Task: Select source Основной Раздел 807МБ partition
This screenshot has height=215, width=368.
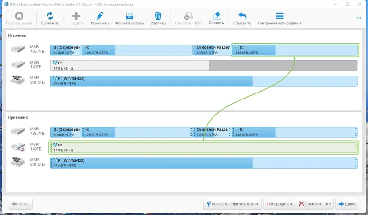Action: tap(212, 50)
